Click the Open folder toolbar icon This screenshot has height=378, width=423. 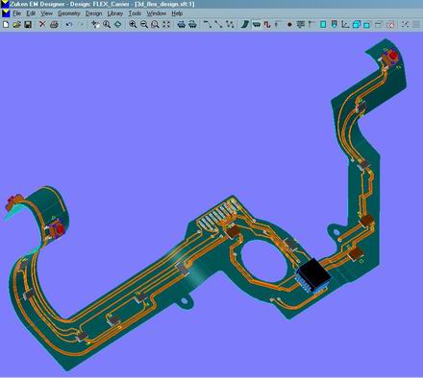pos(16,24)
